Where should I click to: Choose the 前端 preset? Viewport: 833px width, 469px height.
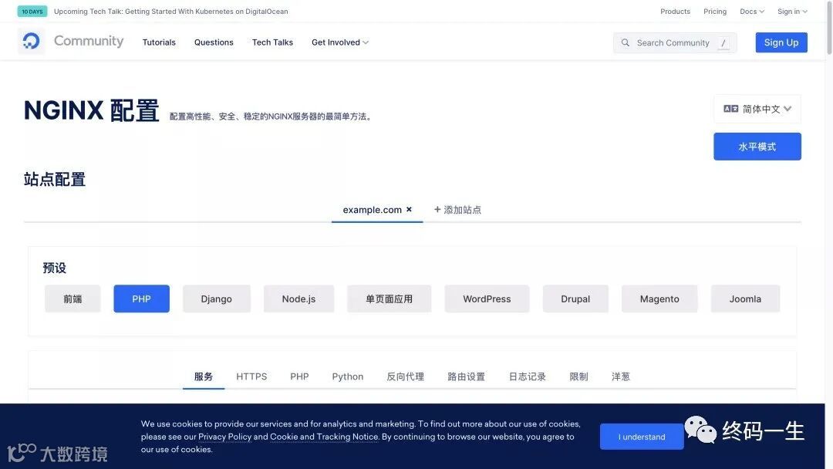[73, 299]
